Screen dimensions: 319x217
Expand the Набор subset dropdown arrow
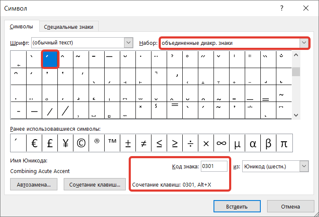[304, 43]
